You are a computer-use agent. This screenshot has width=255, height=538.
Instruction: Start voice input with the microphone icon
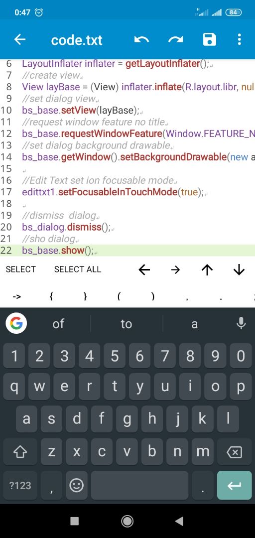[241, 323]
